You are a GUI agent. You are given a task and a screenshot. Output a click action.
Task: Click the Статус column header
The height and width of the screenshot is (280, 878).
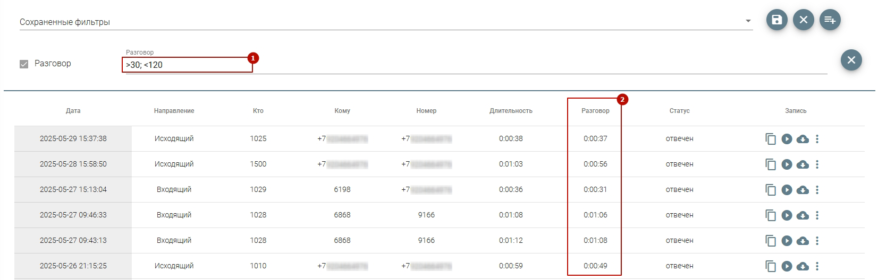[679, 111]
